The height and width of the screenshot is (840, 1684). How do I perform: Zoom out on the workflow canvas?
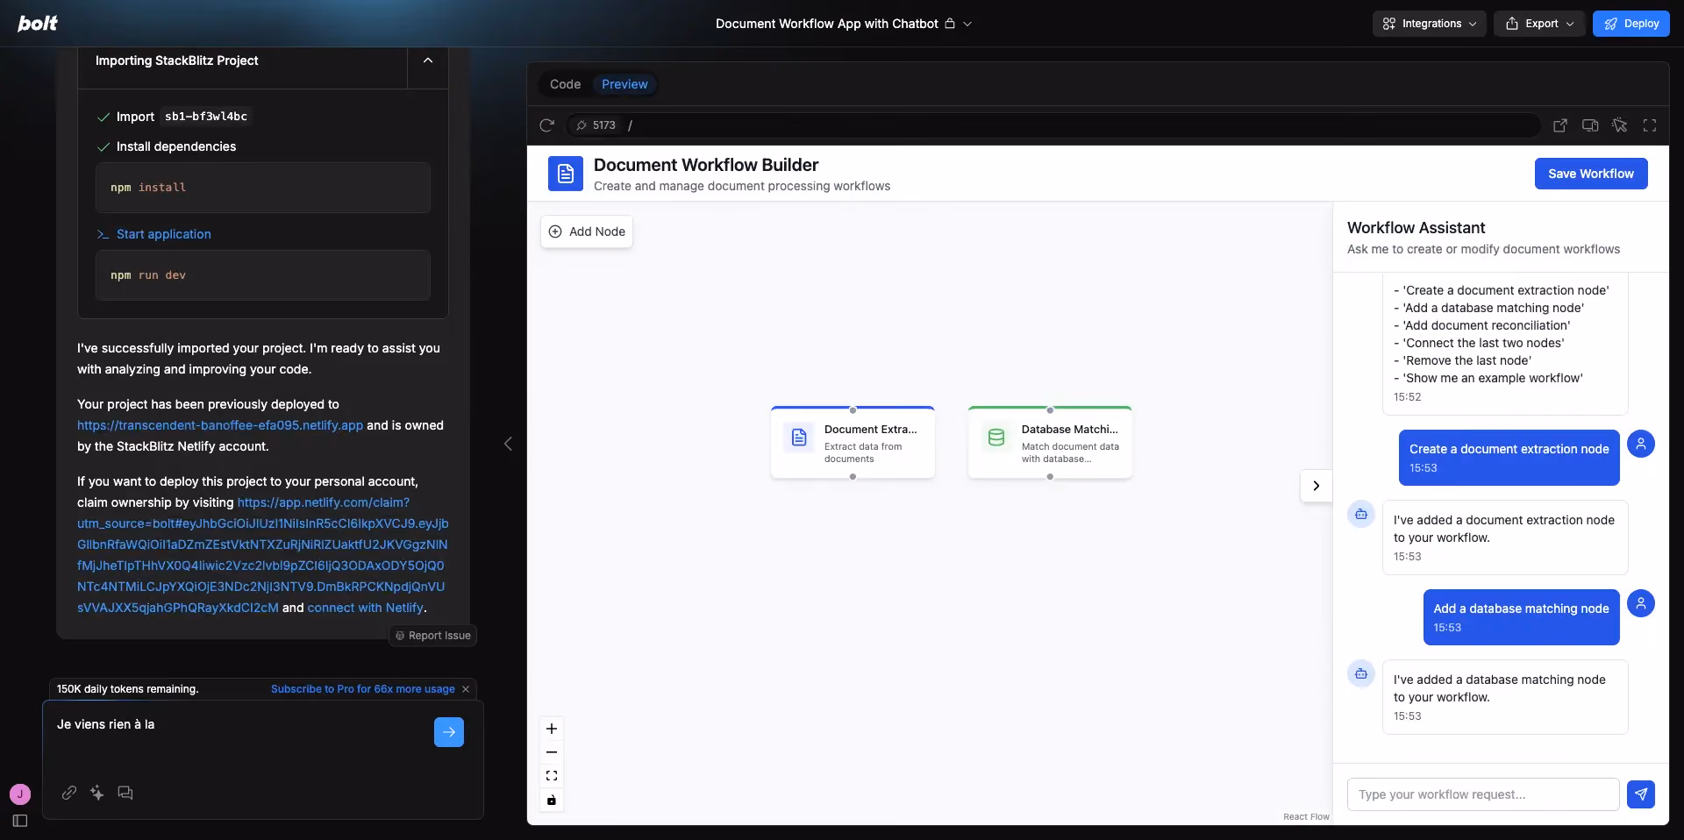point(552,752)
